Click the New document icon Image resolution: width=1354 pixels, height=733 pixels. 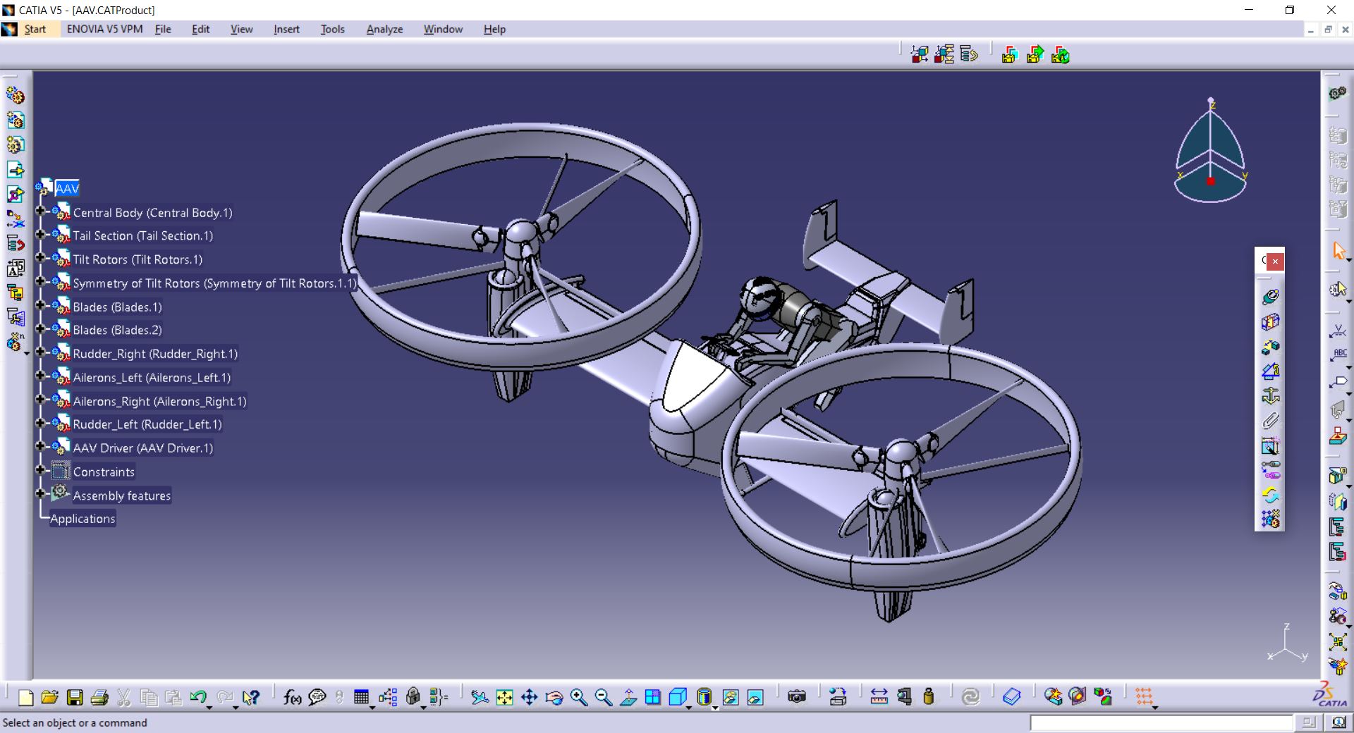pos(25,697)
